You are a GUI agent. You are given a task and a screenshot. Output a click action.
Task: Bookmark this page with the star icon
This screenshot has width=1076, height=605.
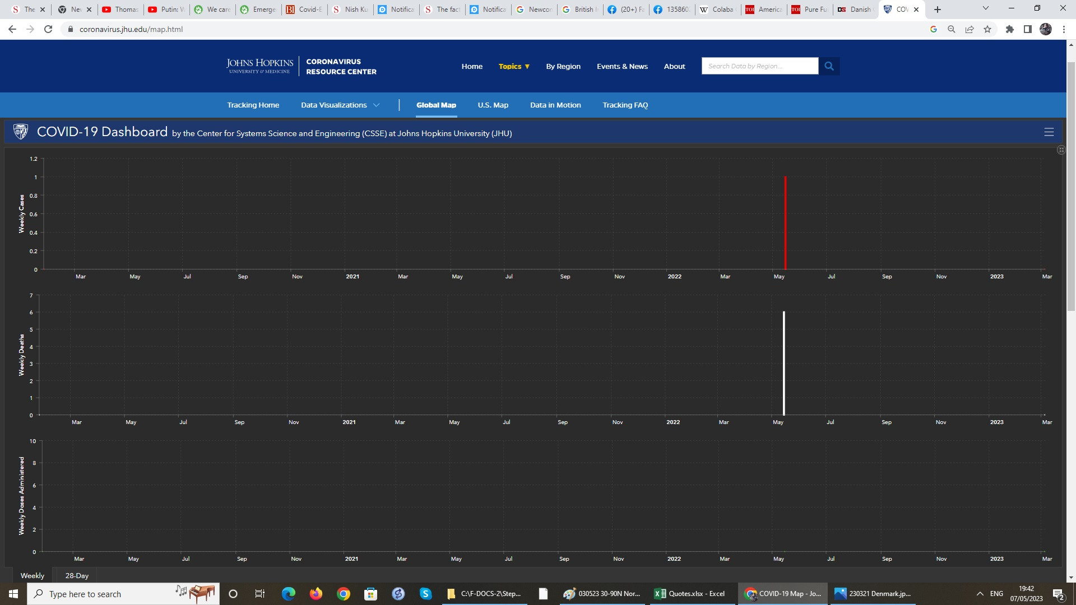987,29
